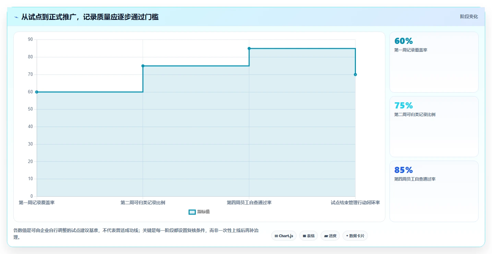Click the final data point at value 70
Screen dimensions: 492x254
(355, 74)
